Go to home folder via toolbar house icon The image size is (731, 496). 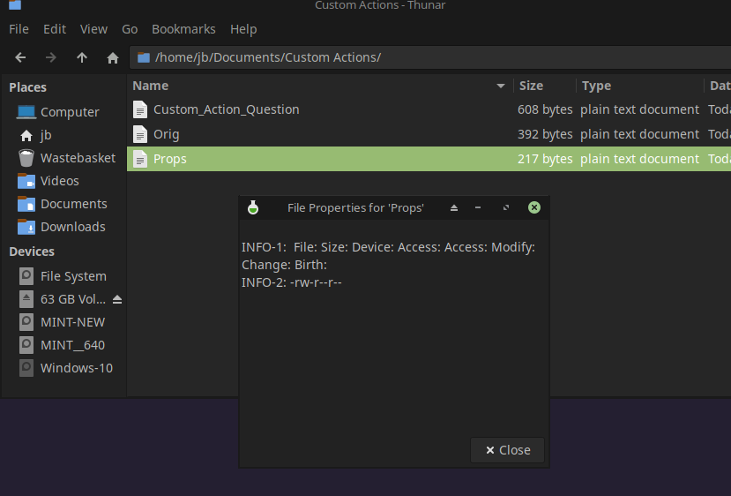click(113, 58)
